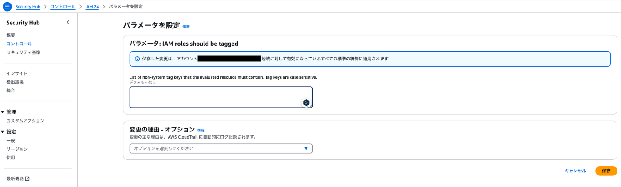
Task: Click the info circle icon in the notice
Action: 138,59
